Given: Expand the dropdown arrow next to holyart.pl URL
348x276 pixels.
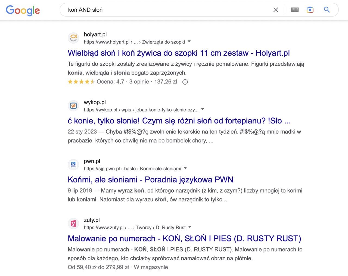Looking at the screenshot, I should click(189, 42).
